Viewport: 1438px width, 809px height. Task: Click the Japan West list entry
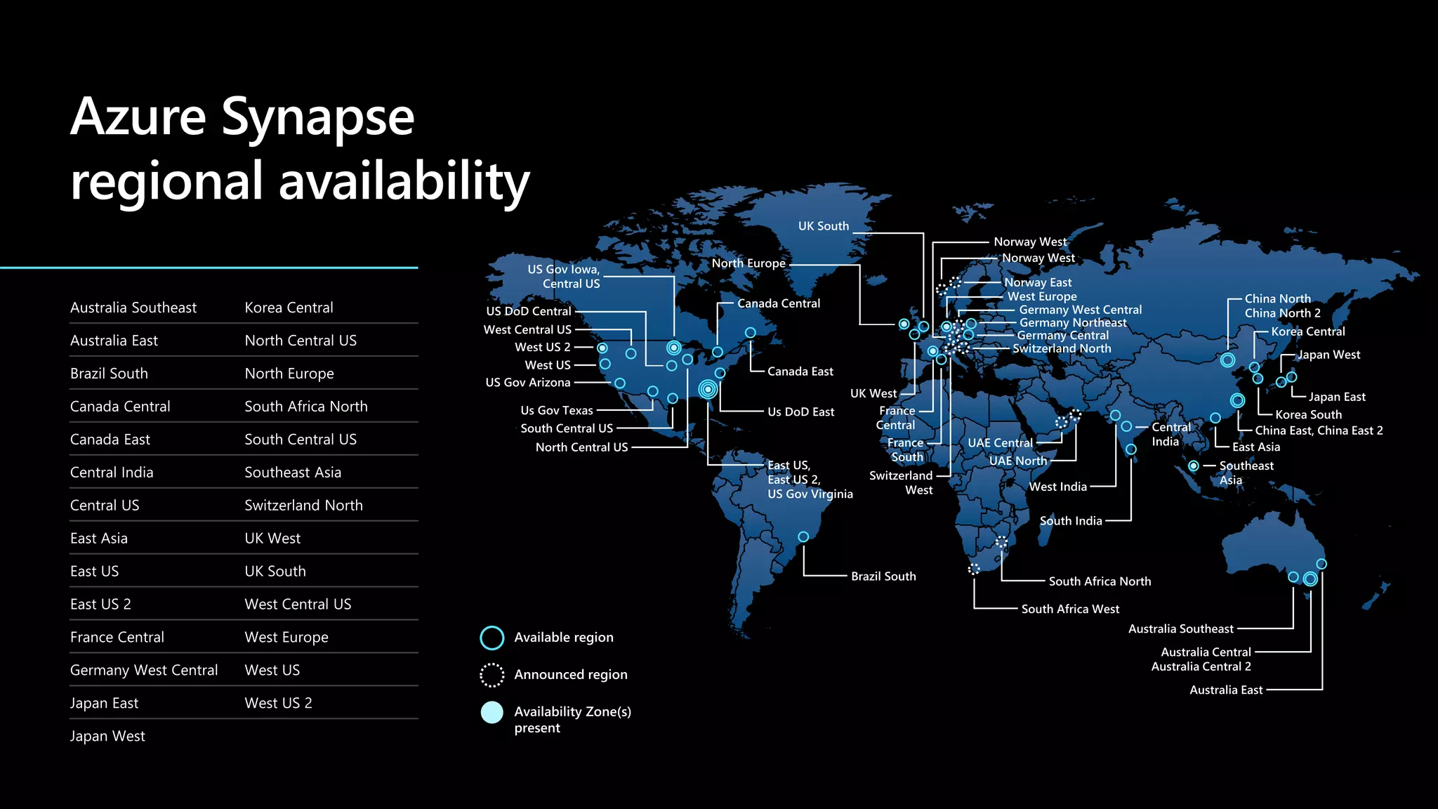pyautogui.click(x=107, y=737)
